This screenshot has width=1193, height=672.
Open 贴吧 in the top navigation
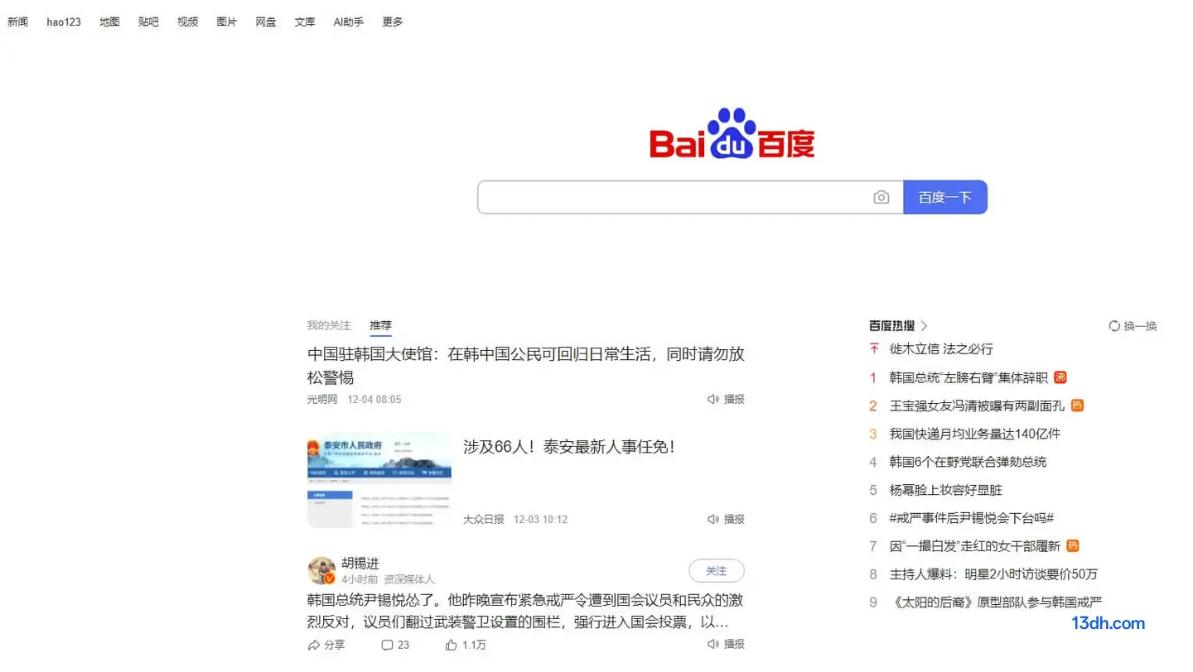[149, 22]
